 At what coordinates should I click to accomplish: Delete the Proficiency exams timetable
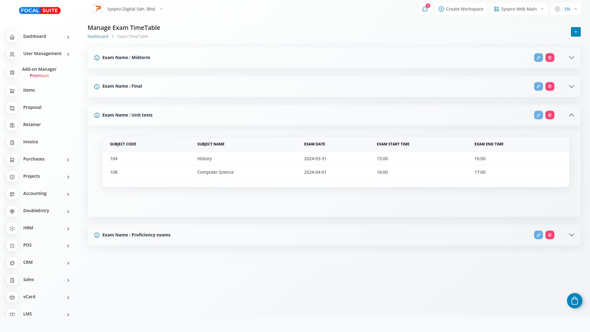coord(550,235)
